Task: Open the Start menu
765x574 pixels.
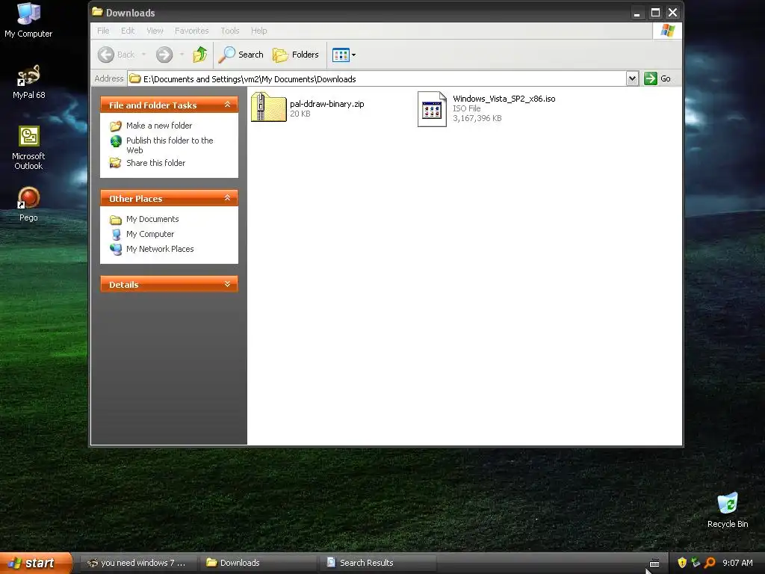Action: point(36,563)
